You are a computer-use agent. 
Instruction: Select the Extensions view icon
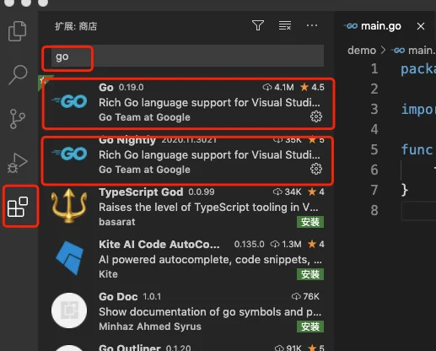coord(18,207)
